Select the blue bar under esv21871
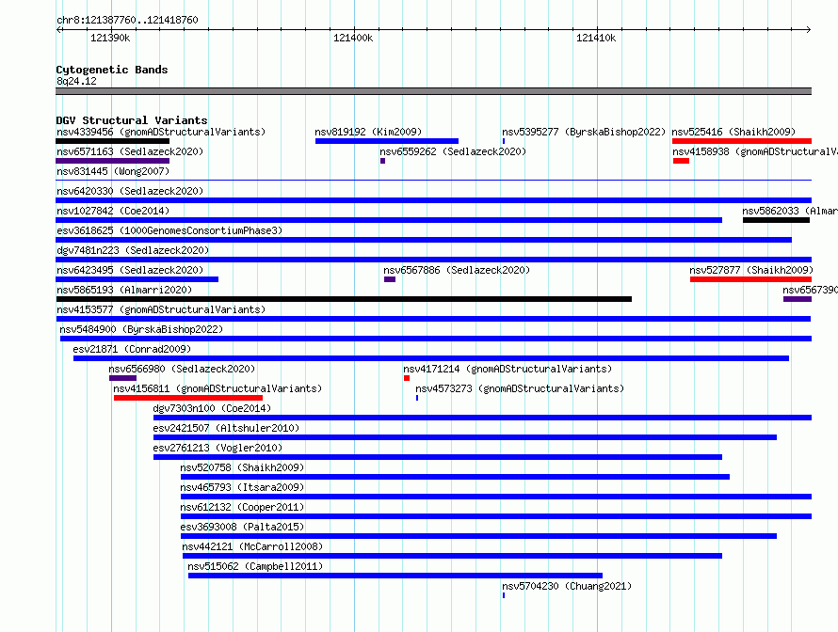The width and height of the screenshot is (838, 632). point(431,358)
